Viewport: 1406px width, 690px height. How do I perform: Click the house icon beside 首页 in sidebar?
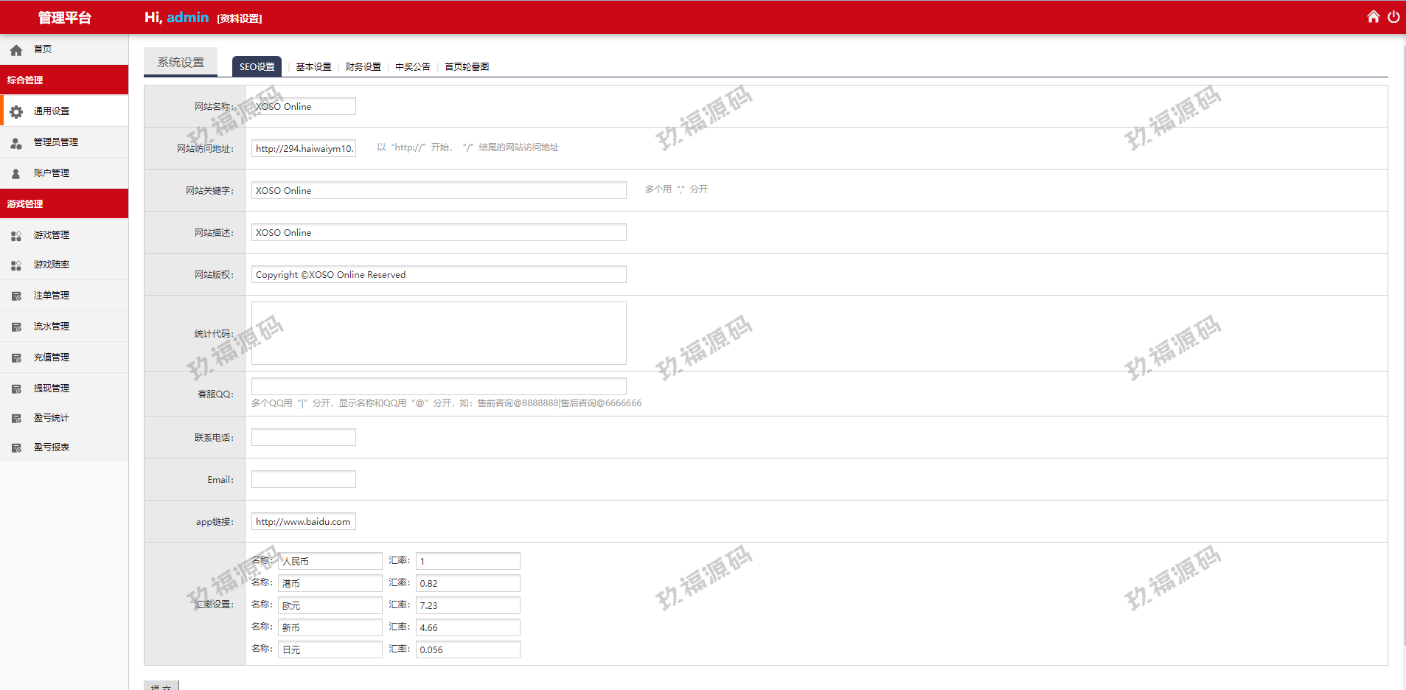click(x=16, y=50)
